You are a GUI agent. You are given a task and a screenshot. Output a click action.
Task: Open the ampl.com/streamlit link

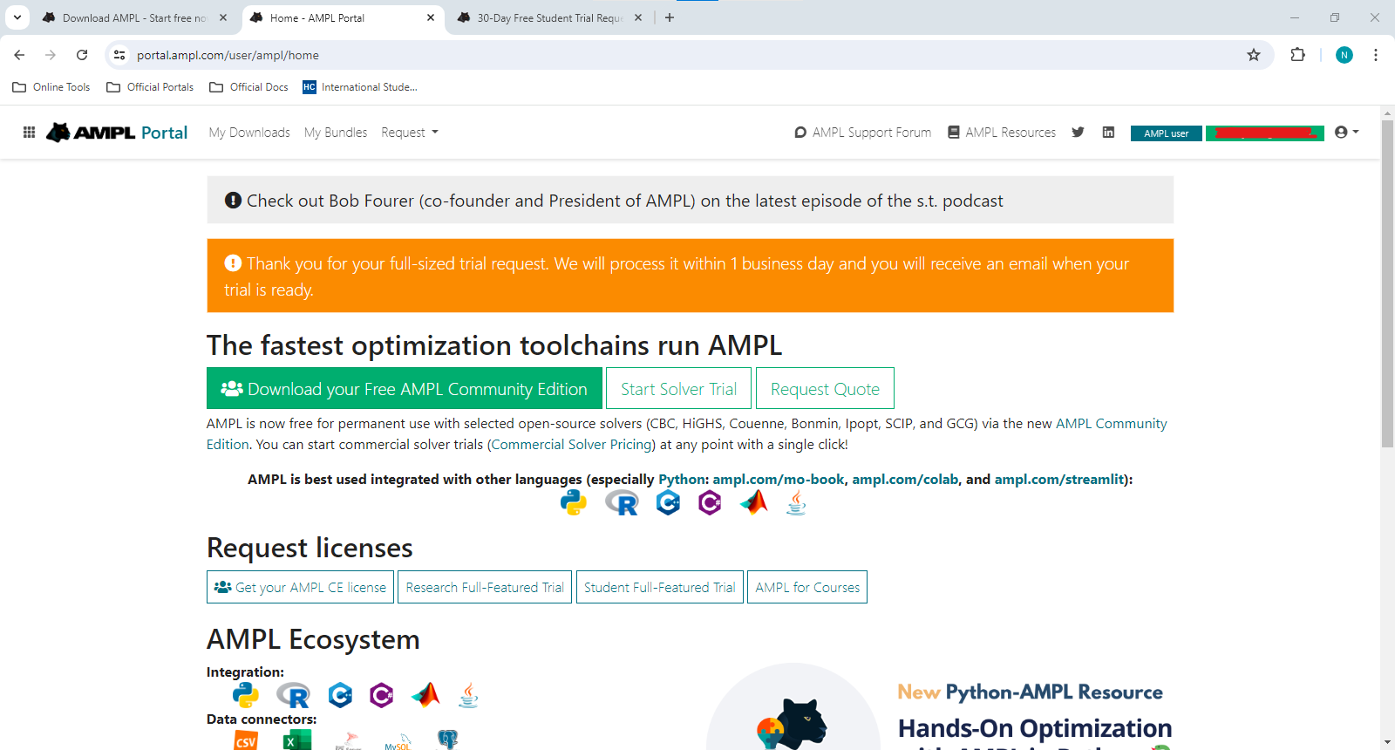(1059, 480)
